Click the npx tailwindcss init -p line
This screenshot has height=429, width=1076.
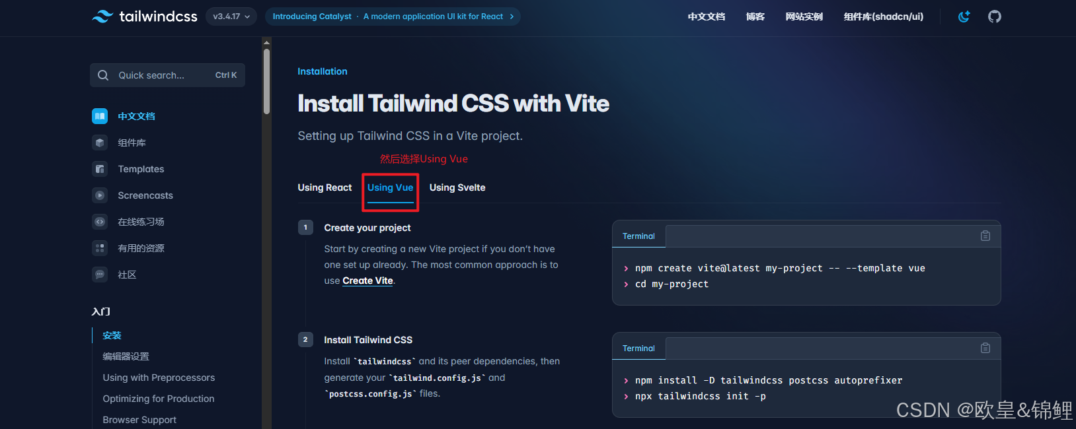pyautogui.click(x=701, y=396)
